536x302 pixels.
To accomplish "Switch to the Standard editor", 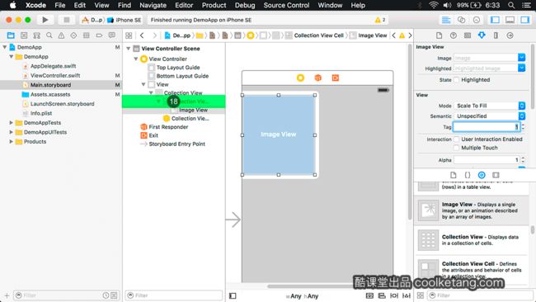I will (x=446, y=20).
